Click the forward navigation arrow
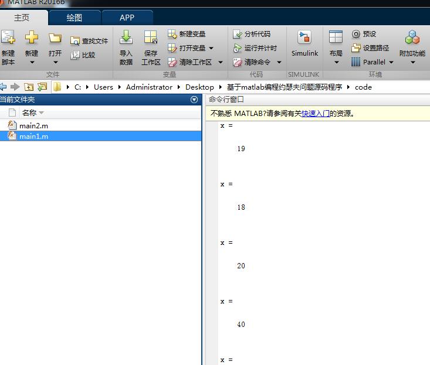430x365 pixels. (15, 87)
